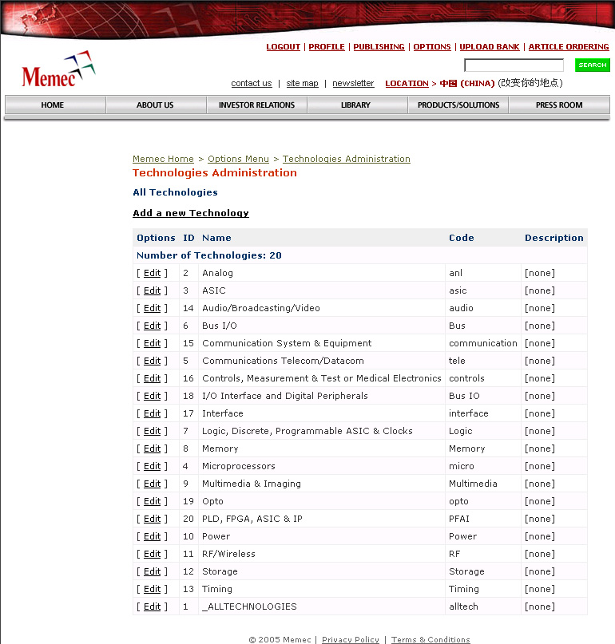This screenshot has width=615, height=644.
Task: Edit Communication System & Equipment
Action: pos(152,343)
